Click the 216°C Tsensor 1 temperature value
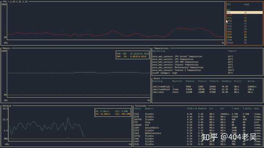The width and height of the screenshot is (264, 148). point(231,70)
